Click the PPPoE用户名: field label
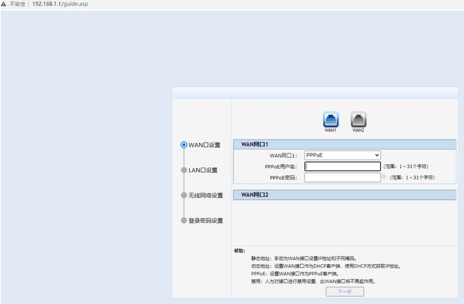This screenshot has height=304, width=464. click(x=281, y=167)
